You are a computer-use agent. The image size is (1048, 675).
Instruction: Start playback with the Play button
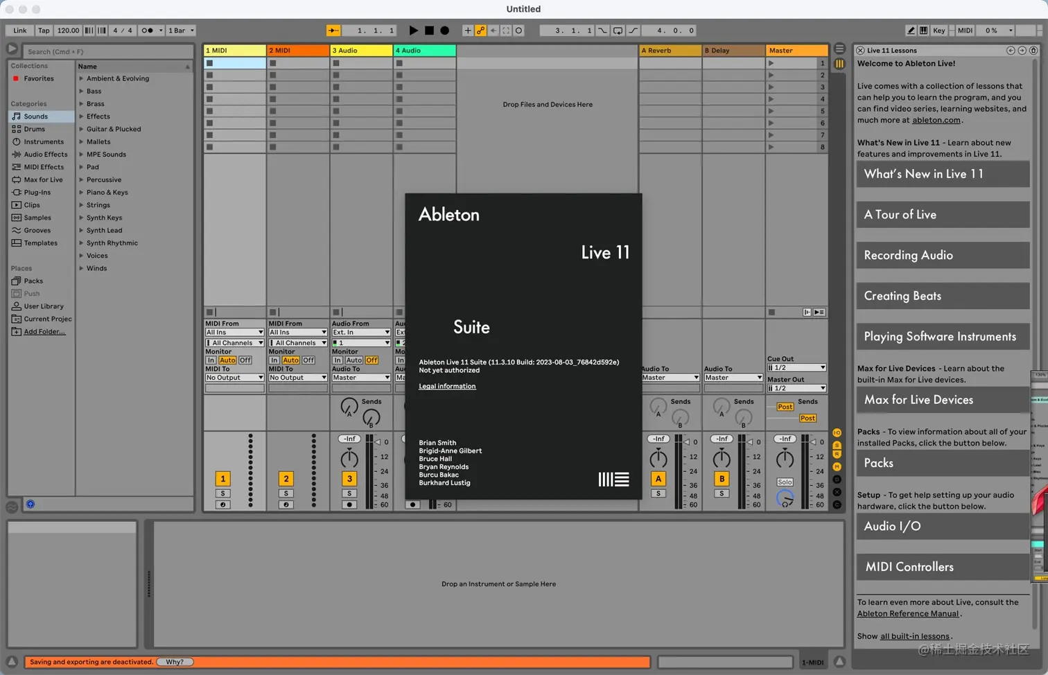[413, 30]
